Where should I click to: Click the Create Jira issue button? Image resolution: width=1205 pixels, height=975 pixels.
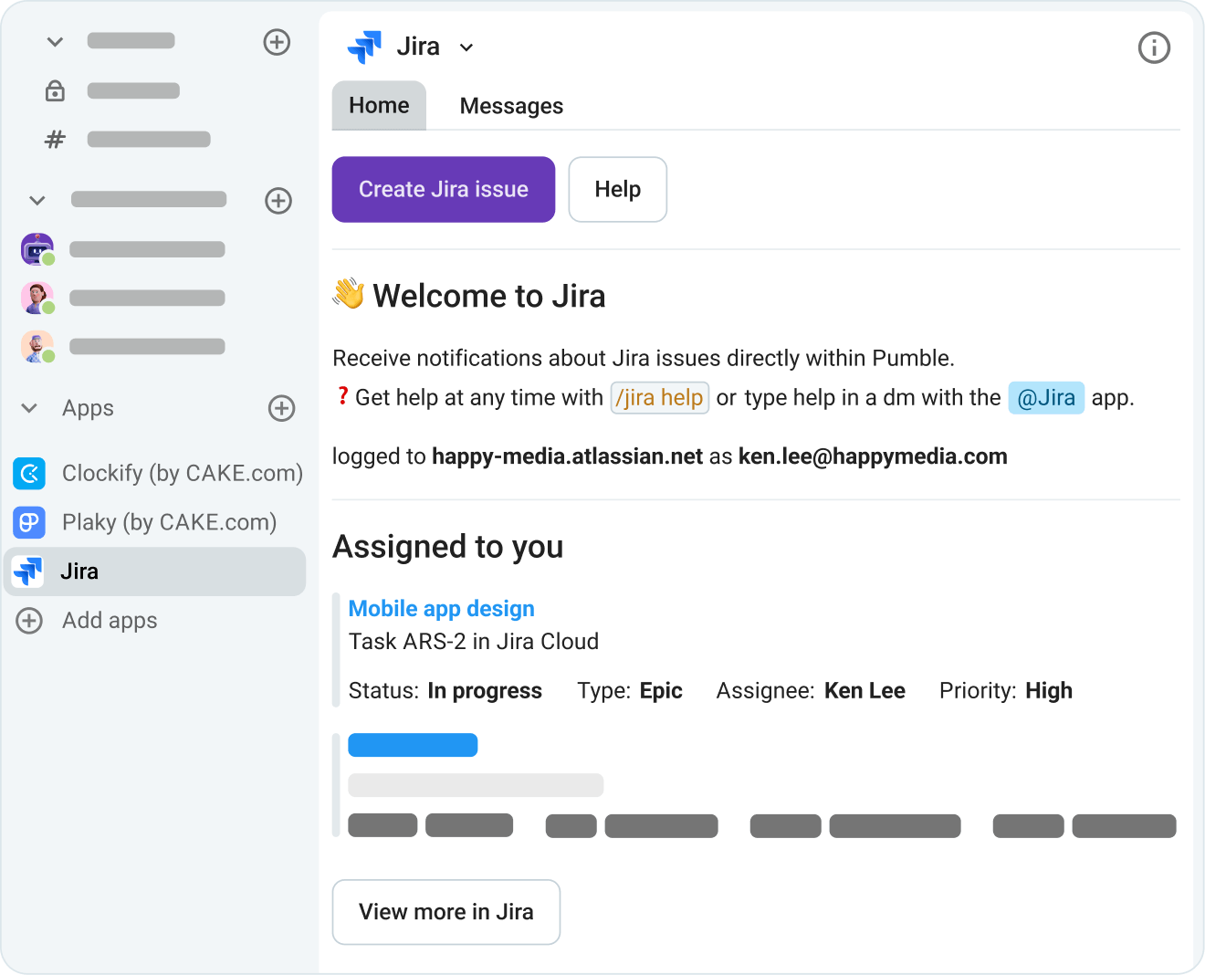pyautogui.click(x=444, y=189)
